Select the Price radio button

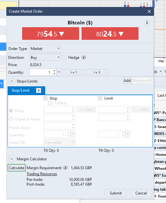(11, 111)
